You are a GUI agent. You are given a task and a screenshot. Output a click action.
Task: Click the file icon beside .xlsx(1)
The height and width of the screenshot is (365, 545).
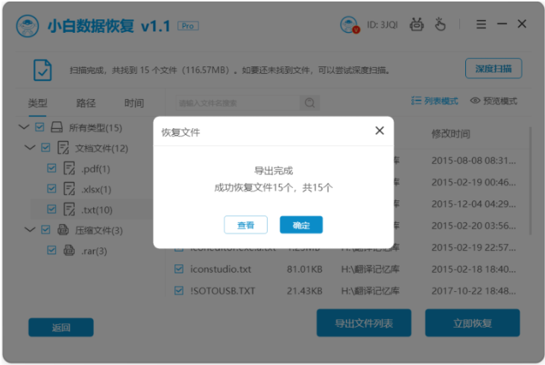click(x=69, y=189)
